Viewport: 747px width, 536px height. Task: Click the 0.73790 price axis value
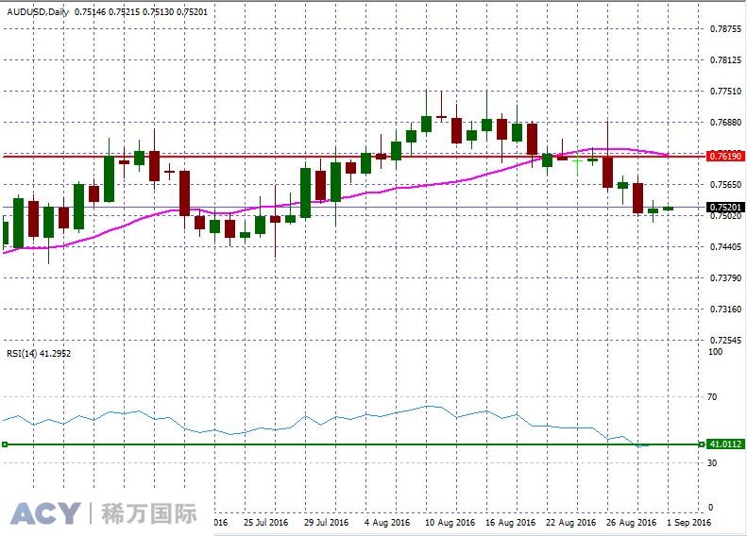[x=725, y=278]
